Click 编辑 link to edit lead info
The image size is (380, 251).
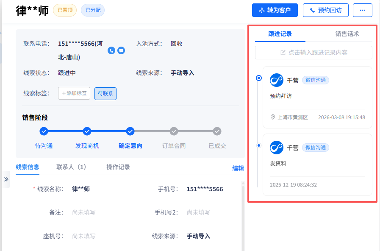238,168
